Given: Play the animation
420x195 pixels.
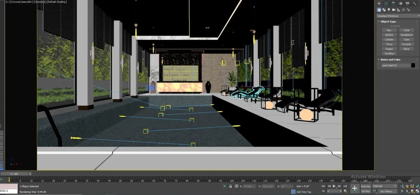Looking at the screenshot, I should click(334, 186).
